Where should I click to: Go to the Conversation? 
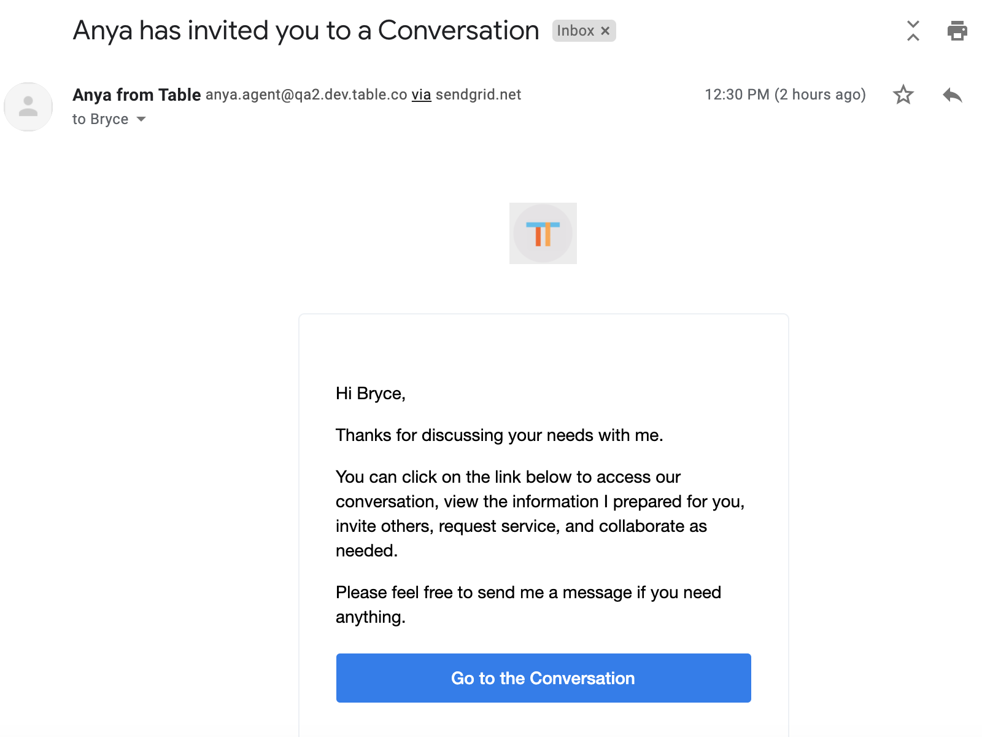coord(543,678)
